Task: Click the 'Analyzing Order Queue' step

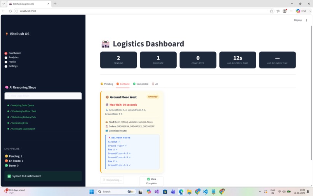Action: pyautogui.click(x=22, y=105)
